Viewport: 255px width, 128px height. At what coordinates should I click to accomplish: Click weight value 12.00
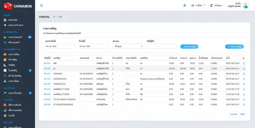point(201,63)
